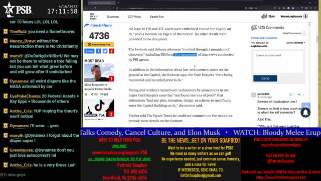Click the browser back arrow
Viewport: 321px width, 181px height.
pyautogui.click(x=86, y=8)
